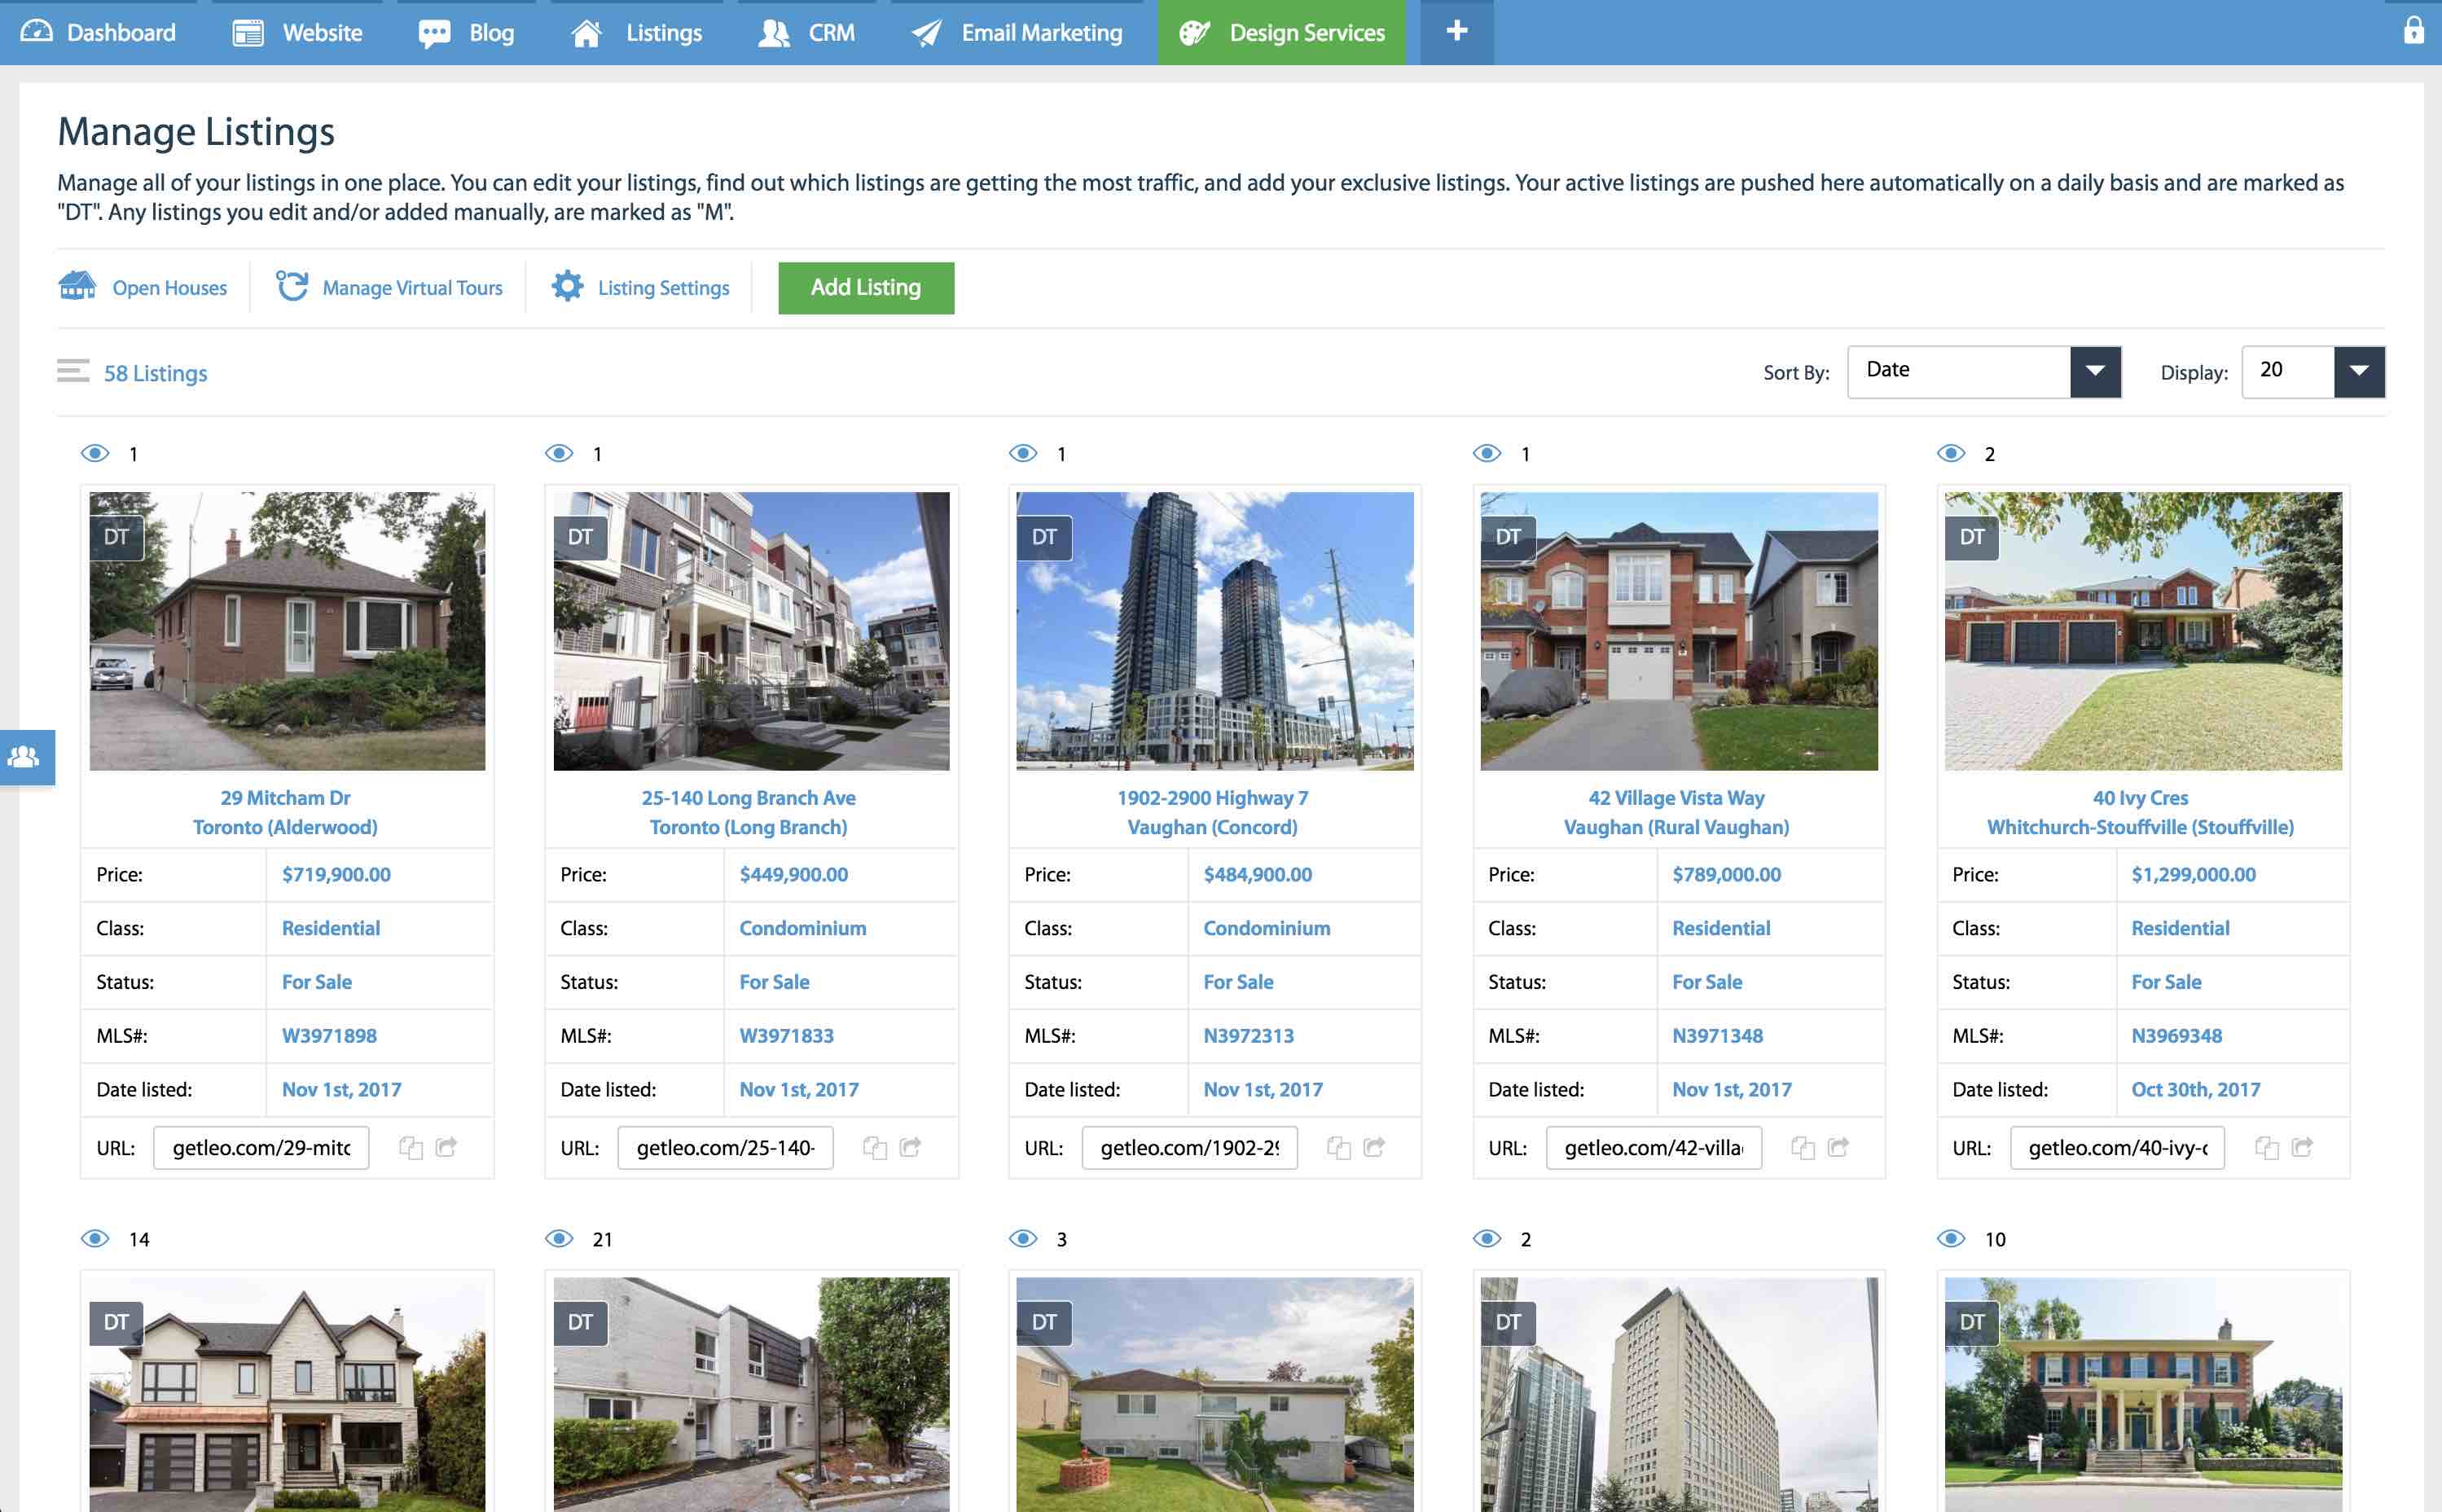Screen dimensions: 2442x1512
Task: Open the Sort By Date dropdown
Action: [1984, 371]
